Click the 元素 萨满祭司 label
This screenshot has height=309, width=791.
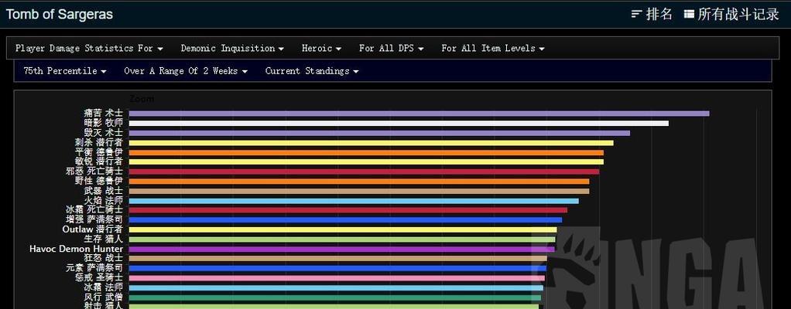[94, 268]
